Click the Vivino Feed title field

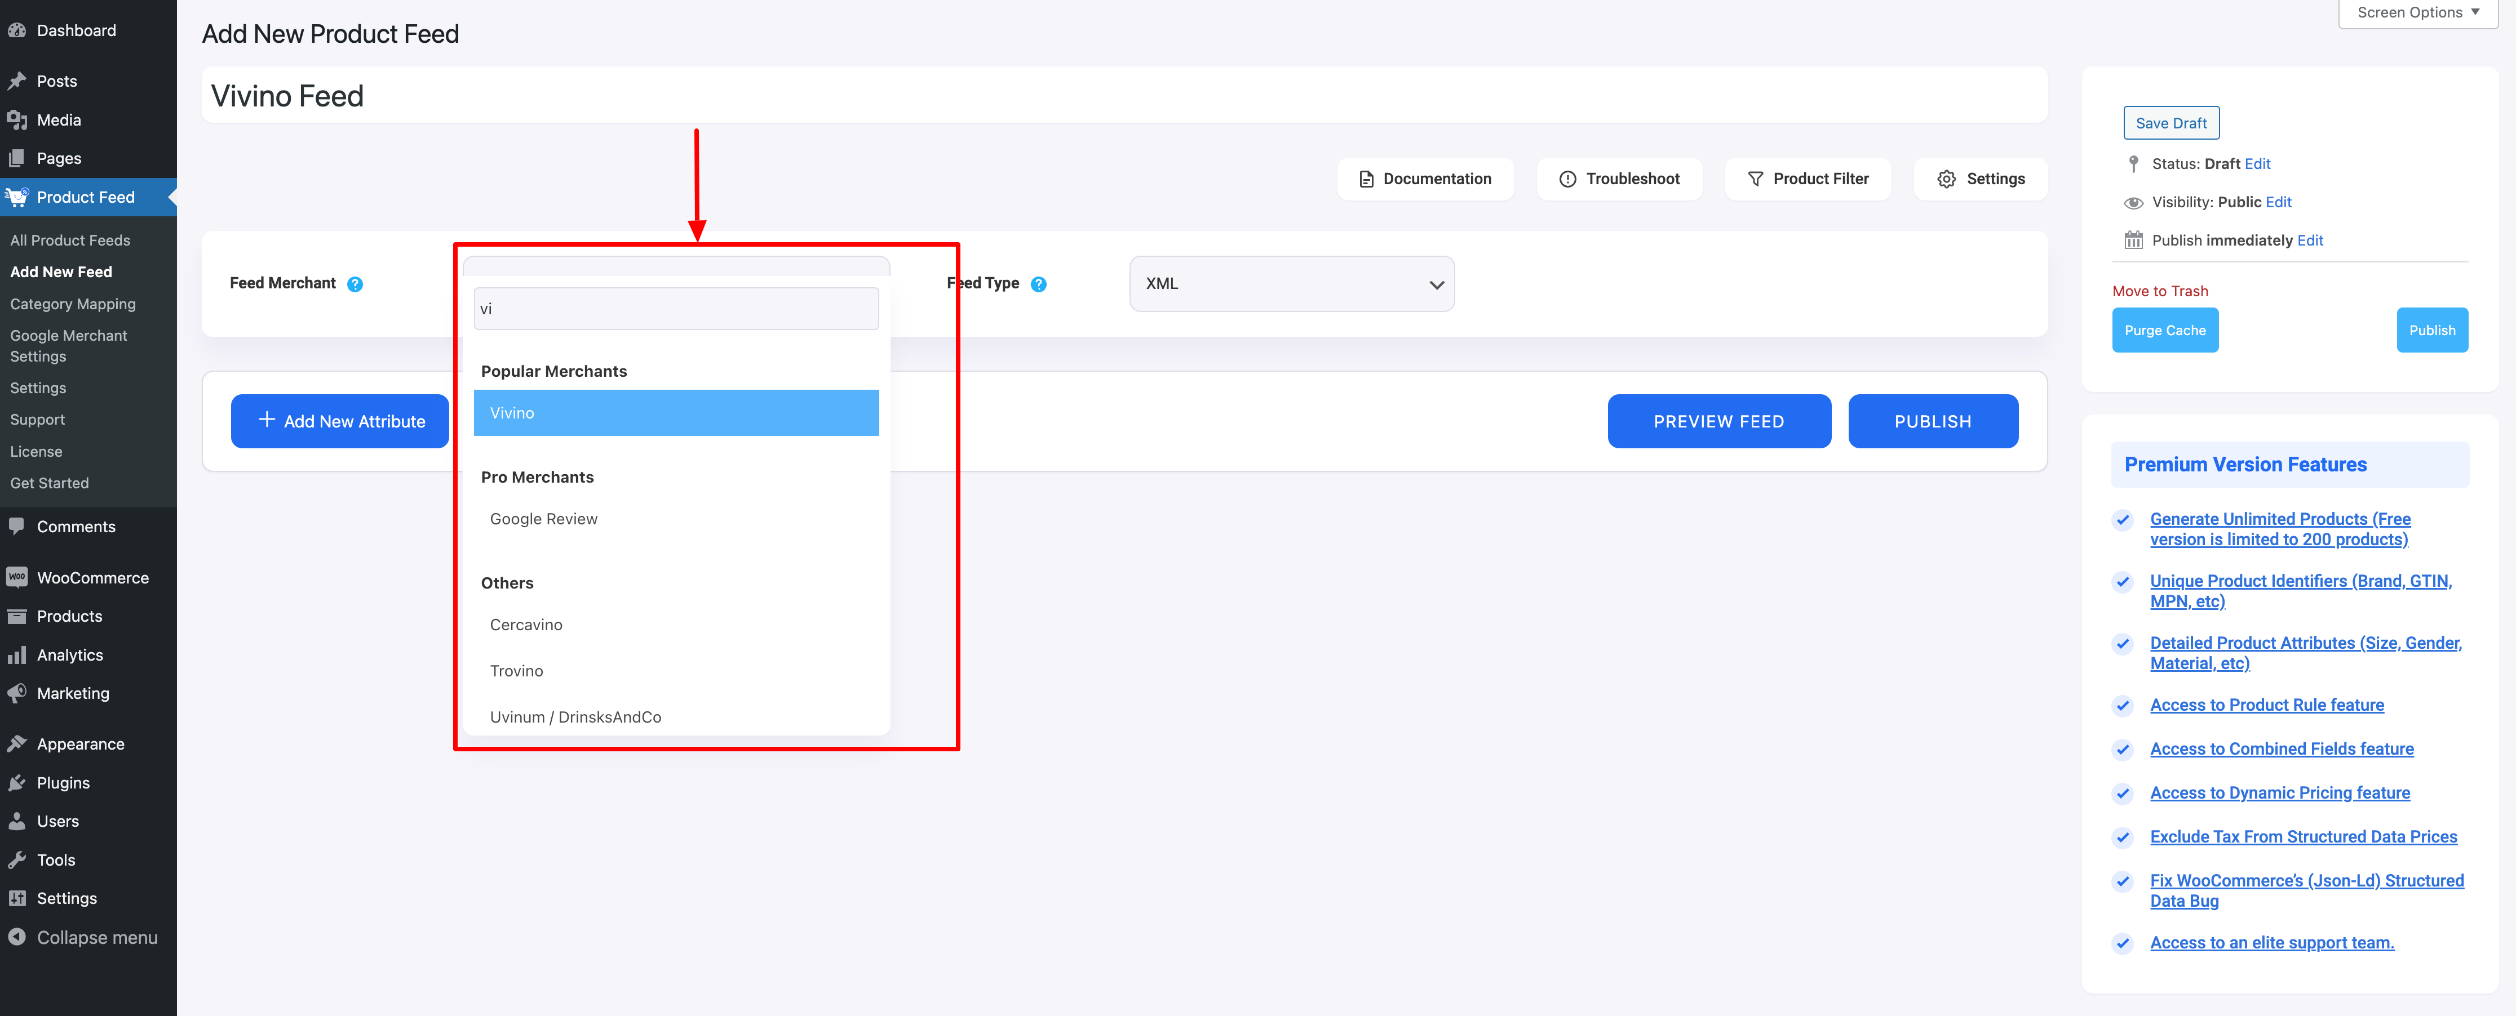point(1123,96)
